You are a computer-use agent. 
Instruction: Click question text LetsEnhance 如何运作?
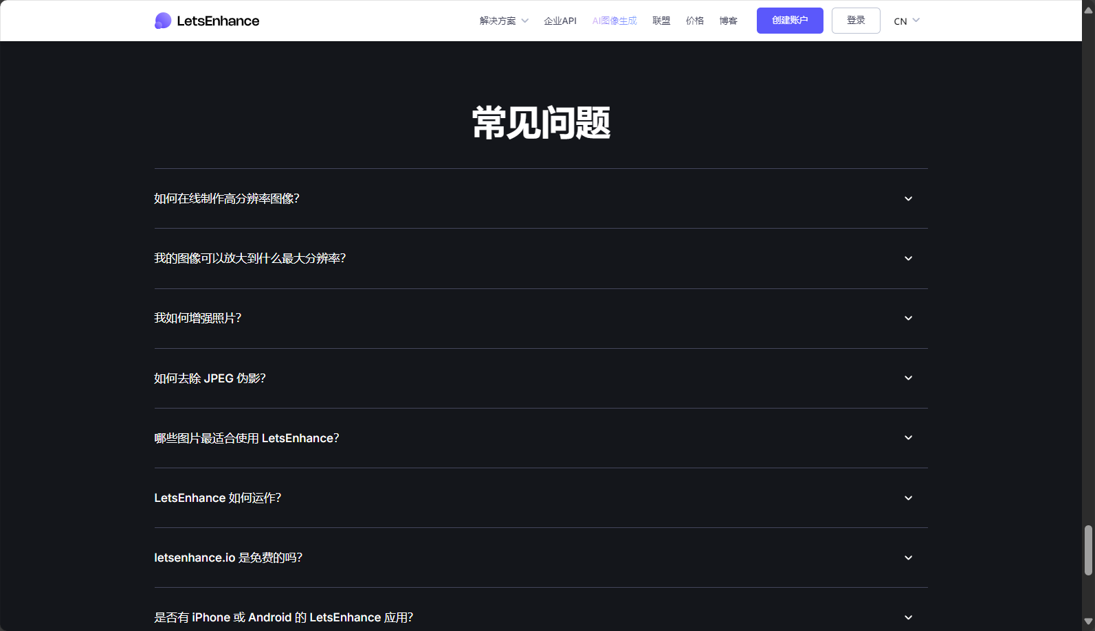click(x=218, y=498)
